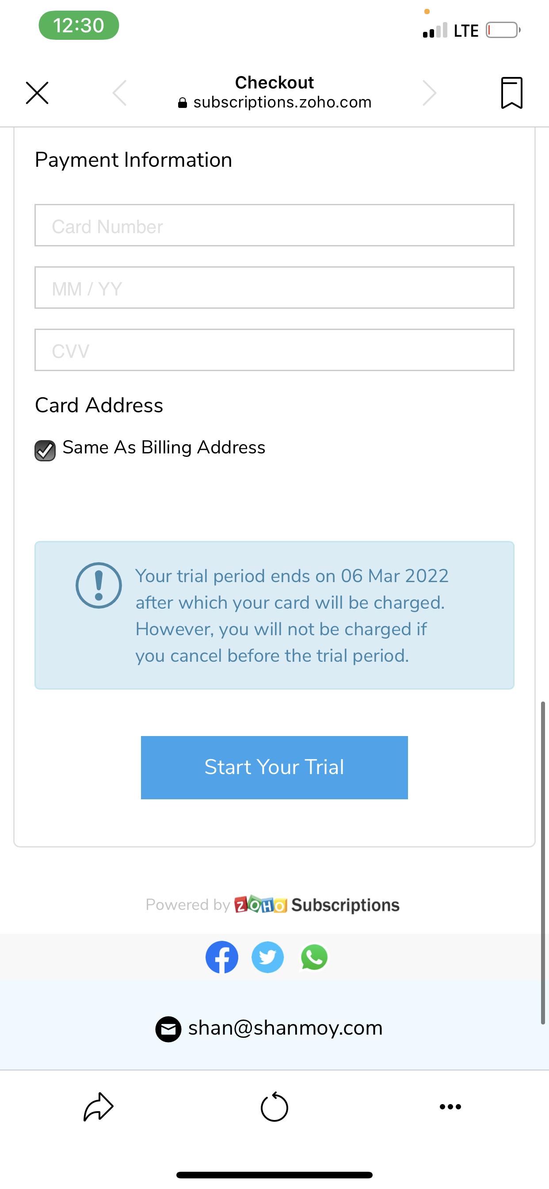The height and width of the screenshot is (1189, 549).
Task: Focus the CVV field
Action: [x=274, y=350]
